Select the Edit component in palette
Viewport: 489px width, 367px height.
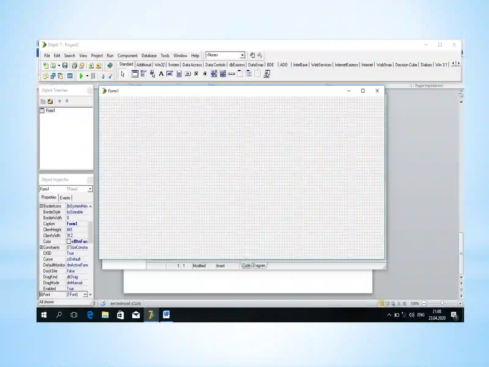170,74
